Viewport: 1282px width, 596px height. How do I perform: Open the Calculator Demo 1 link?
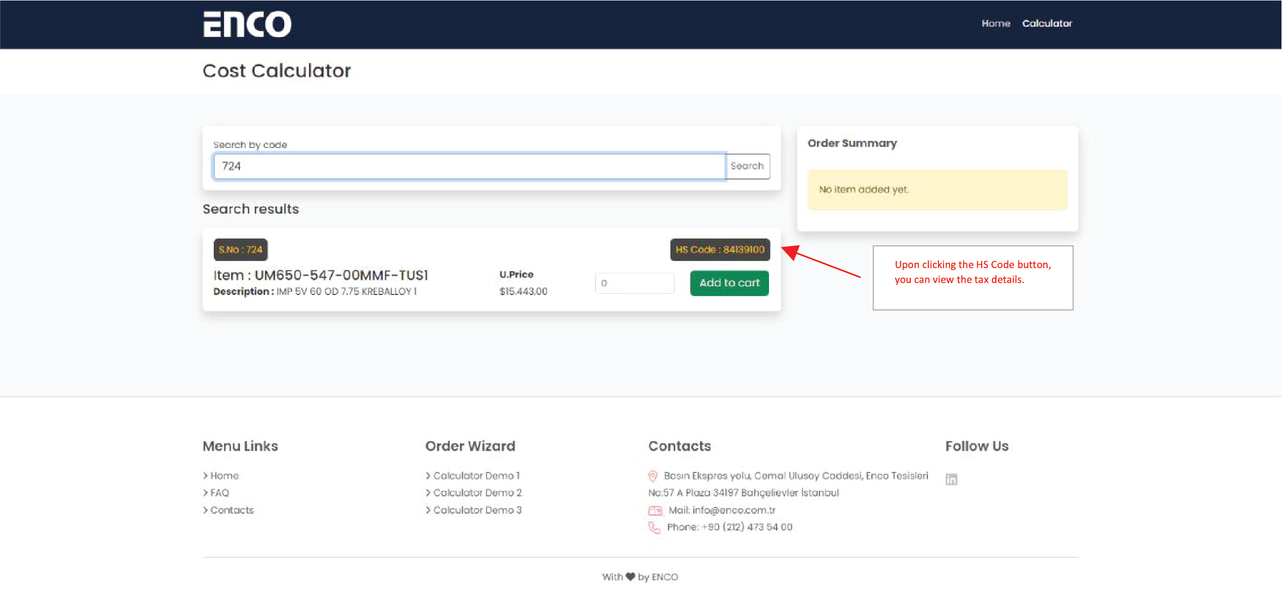pyautogui.click(x=476, y=475)
